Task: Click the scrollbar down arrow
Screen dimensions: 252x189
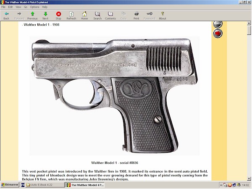Action: point(249,178)
